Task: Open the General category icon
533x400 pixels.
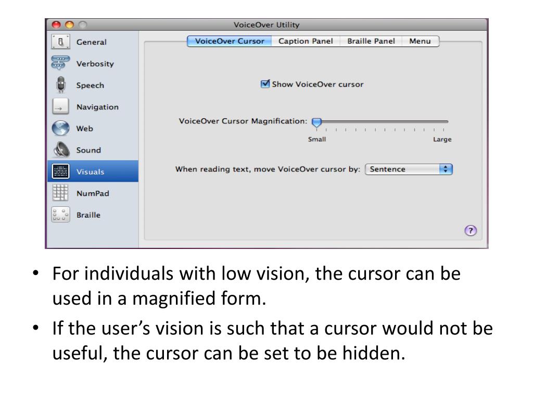Action: click(60, 42)
